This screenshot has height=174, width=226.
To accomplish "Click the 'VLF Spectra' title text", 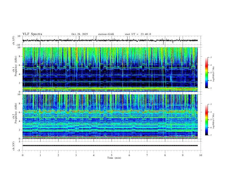I will [x=32, y=34].
